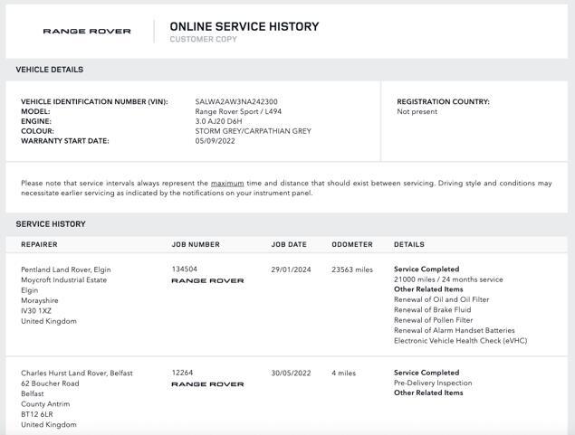575x435 pixels.
Task: Select odometer reading '23563 miles'
Action: pos(352,270)
